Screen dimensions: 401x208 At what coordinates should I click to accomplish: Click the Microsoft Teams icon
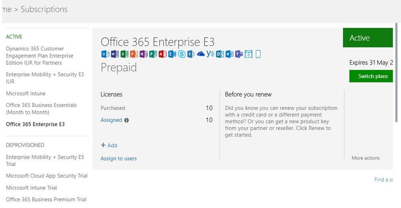click(239, 54)
